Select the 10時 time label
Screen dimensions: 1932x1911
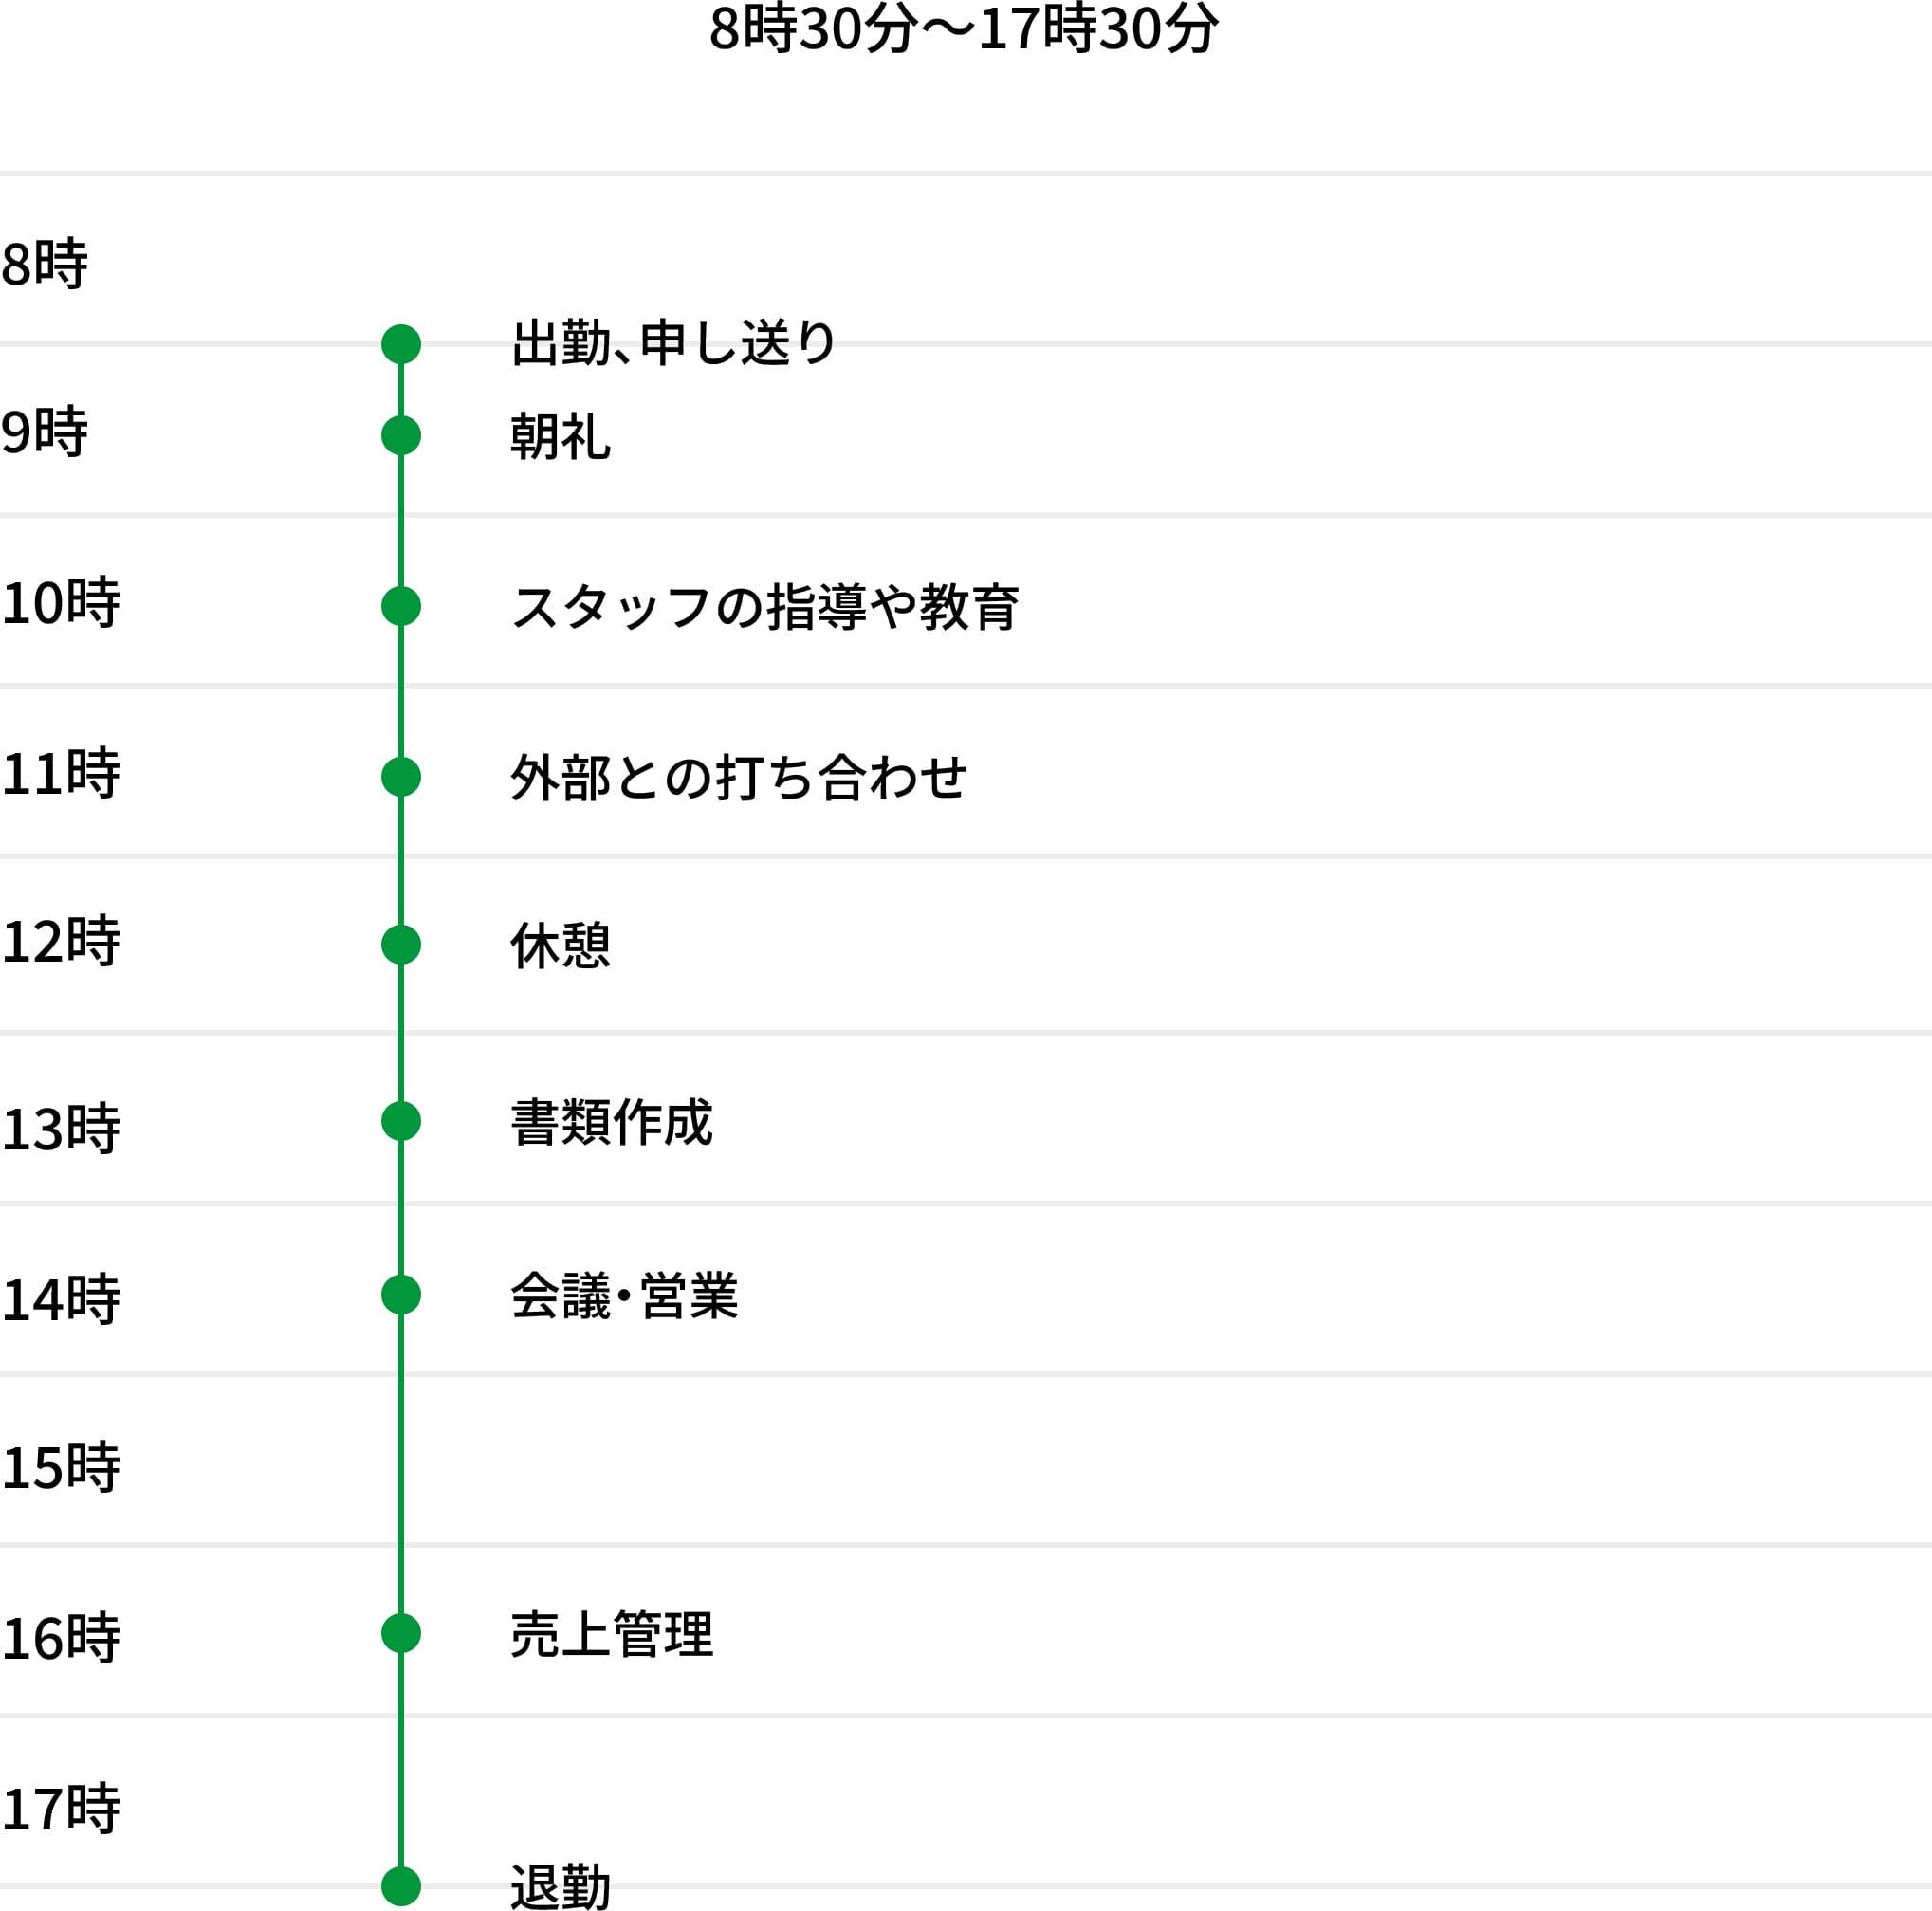click(x=61, y=603)
